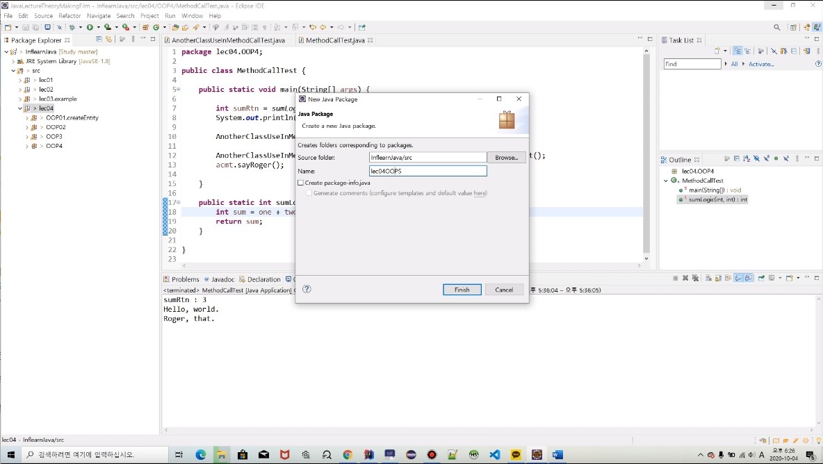Click the All filter link in Task List

pos(734,64)
